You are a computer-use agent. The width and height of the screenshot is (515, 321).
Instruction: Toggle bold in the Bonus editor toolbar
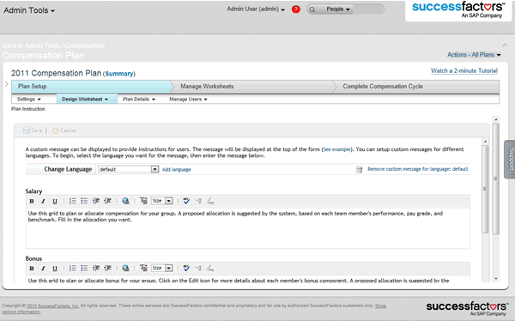[x=32, y=269]
